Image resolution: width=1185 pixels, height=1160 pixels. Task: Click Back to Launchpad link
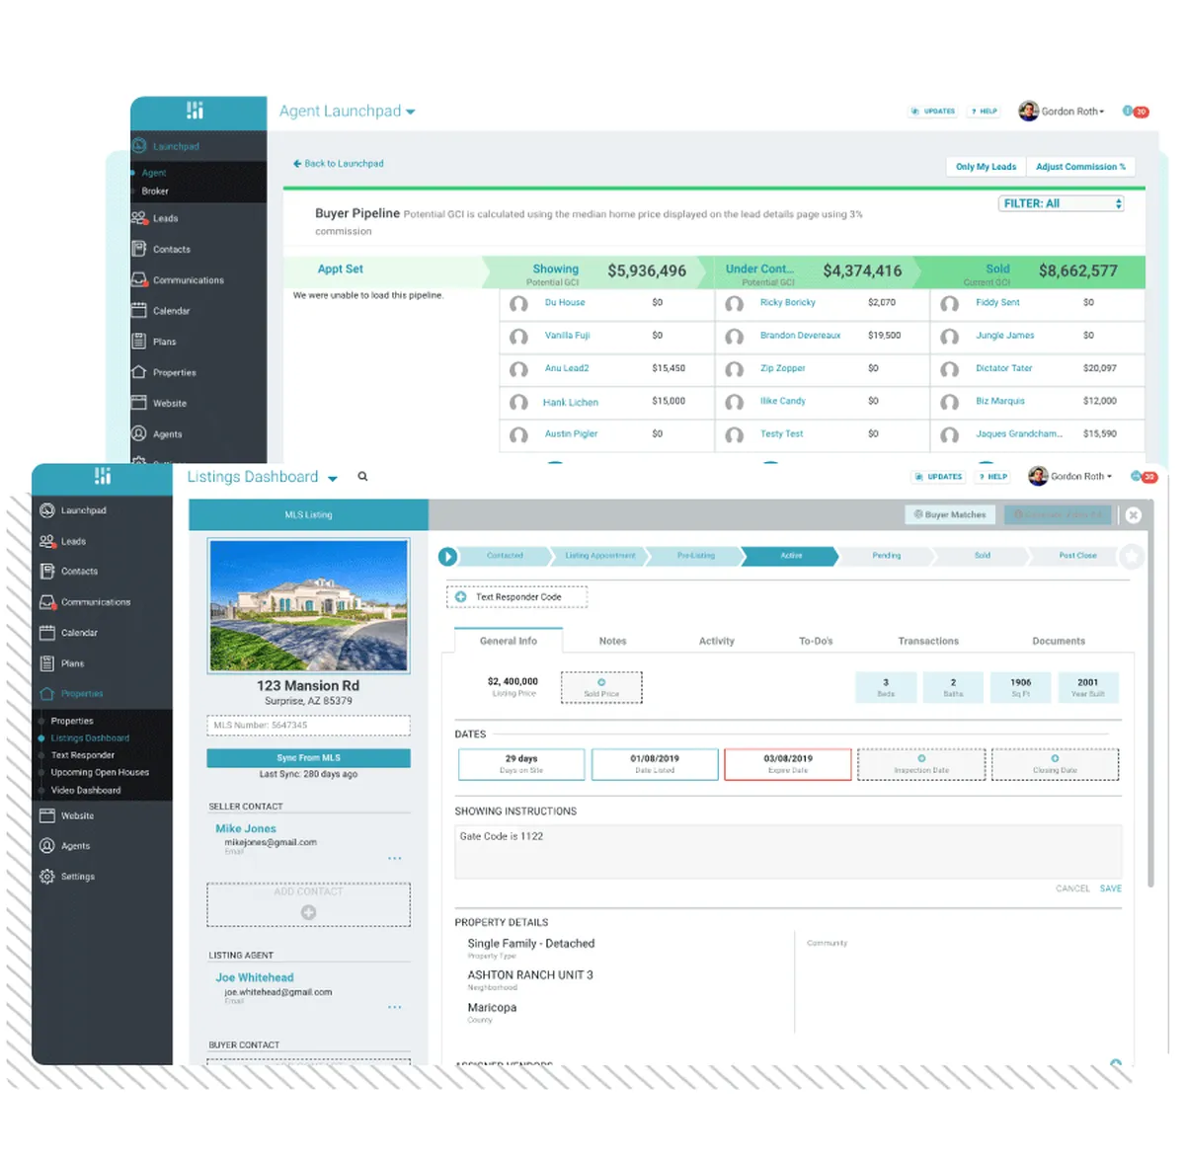pos(339,164)
